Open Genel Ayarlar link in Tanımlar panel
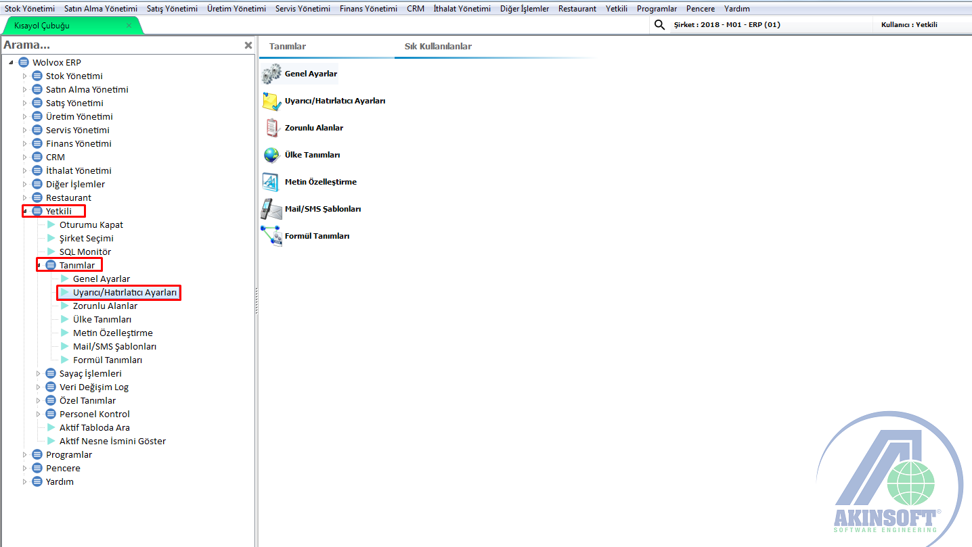Viewport: 972px width, 547px height. tap(311, 74)
